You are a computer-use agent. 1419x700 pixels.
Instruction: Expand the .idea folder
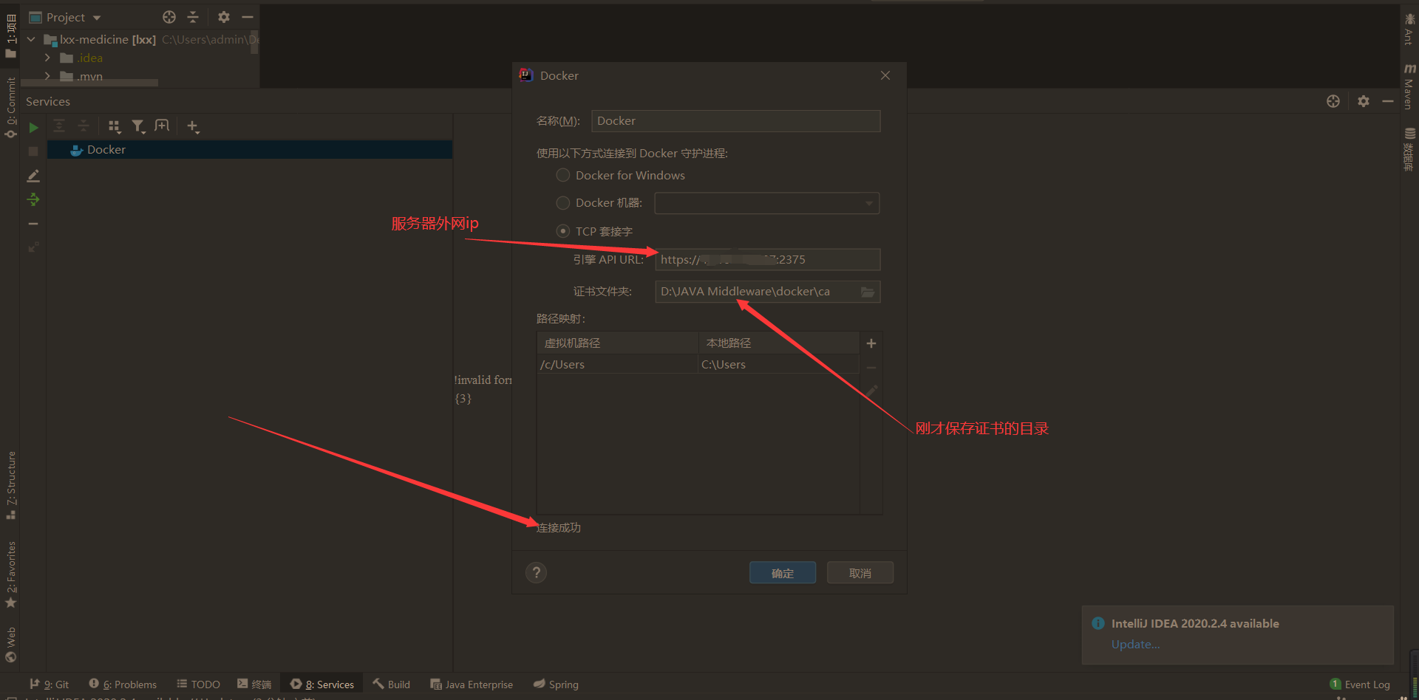click(47, 58)
